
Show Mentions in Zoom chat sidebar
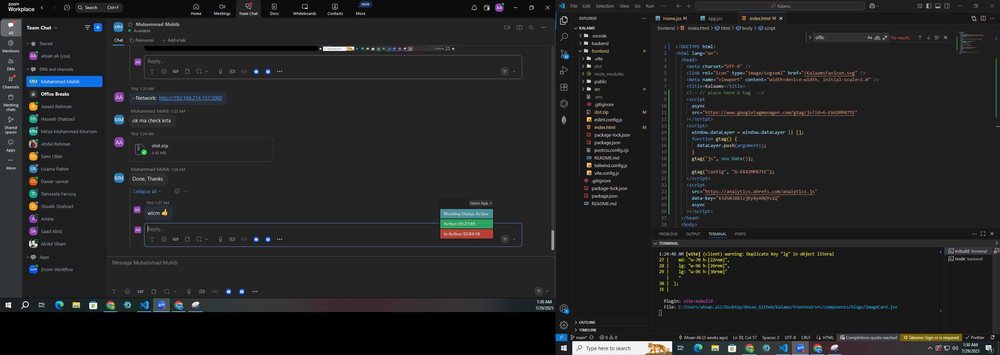[11, 46]
